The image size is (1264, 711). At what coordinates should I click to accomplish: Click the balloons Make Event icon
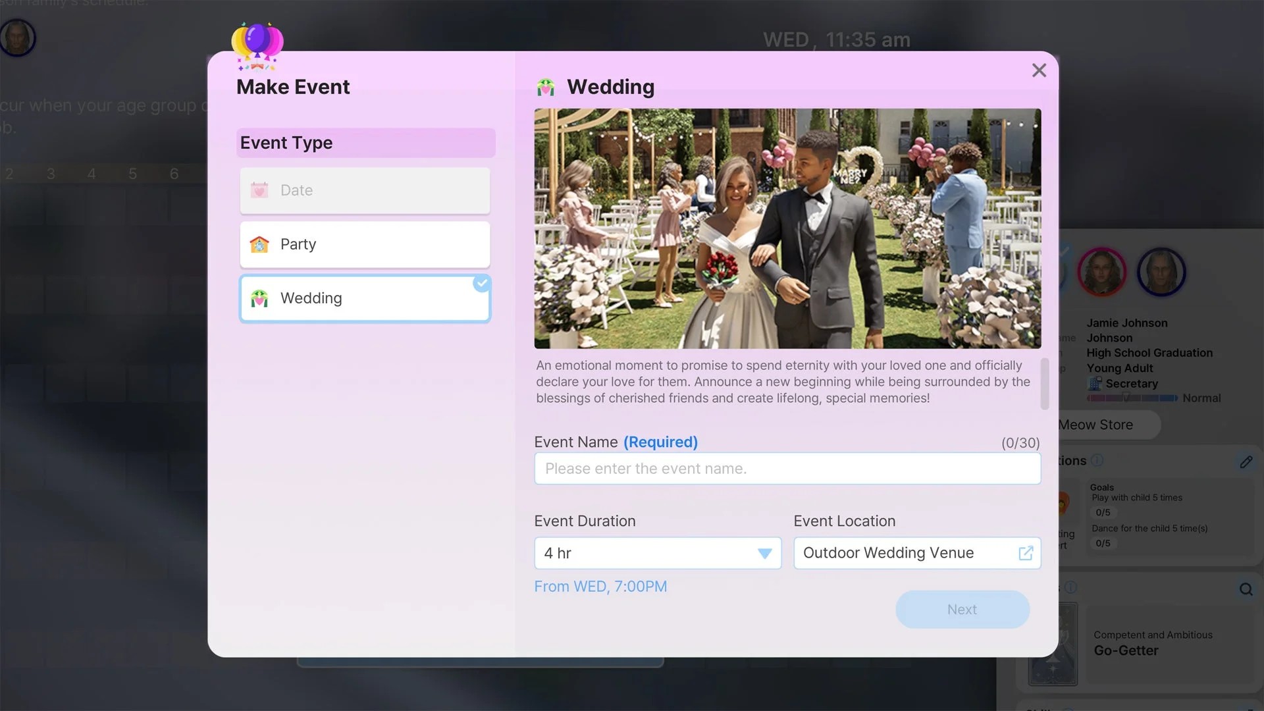click(x=257, y=45)
